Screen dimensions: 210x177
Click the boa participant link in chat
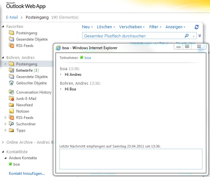(88, 58)
